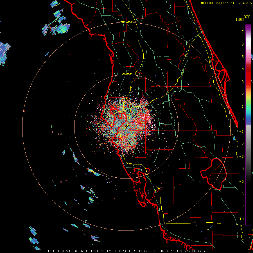Click the 3 value on the color scale

click(243, 82)
